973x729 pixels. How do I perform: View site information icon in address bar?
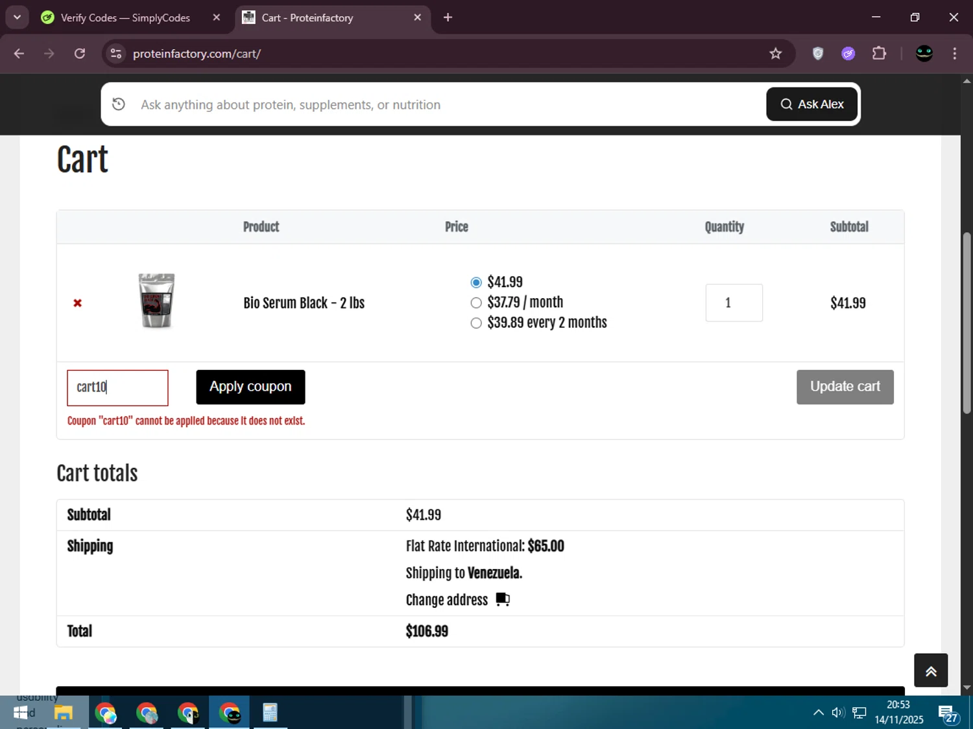pyautogui.click(x=116, y=54)
